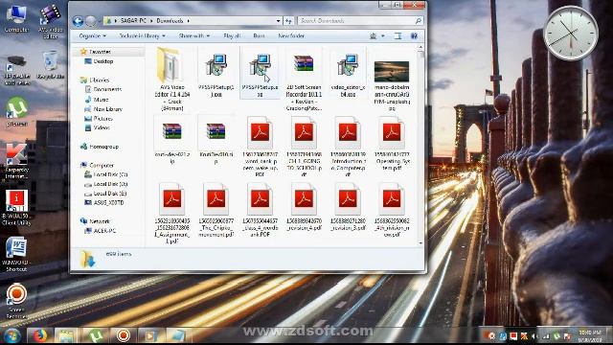Launch Firefox from the taskbar
This screenshot has width=613, height=345.
[39, 335]
